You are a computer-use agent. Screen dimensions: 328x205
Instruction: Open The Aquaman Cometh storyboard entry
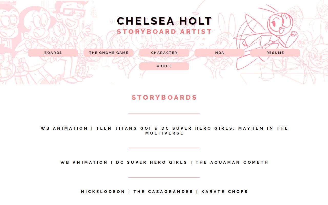164,162
